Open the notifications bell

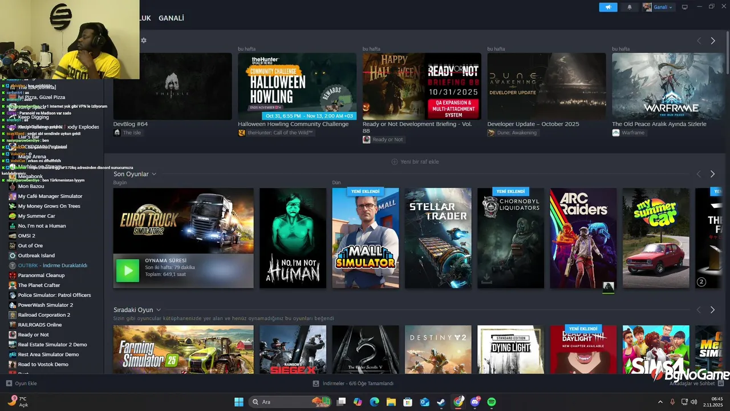[630, 7]
